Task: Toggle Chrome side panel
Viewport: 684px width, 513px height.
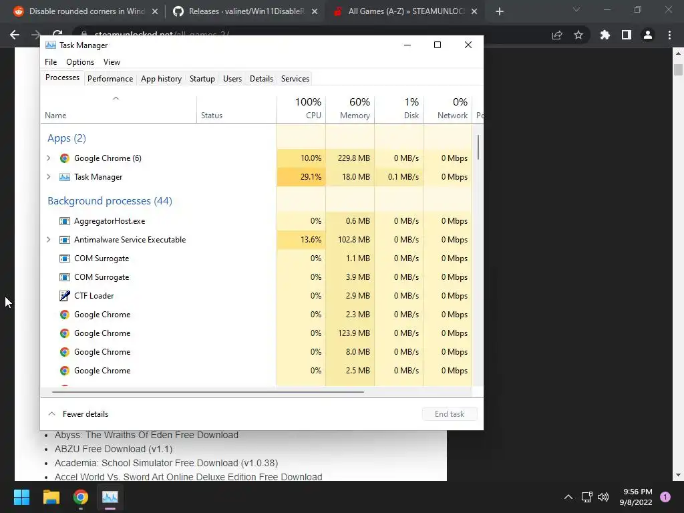Action: point(627,35)
